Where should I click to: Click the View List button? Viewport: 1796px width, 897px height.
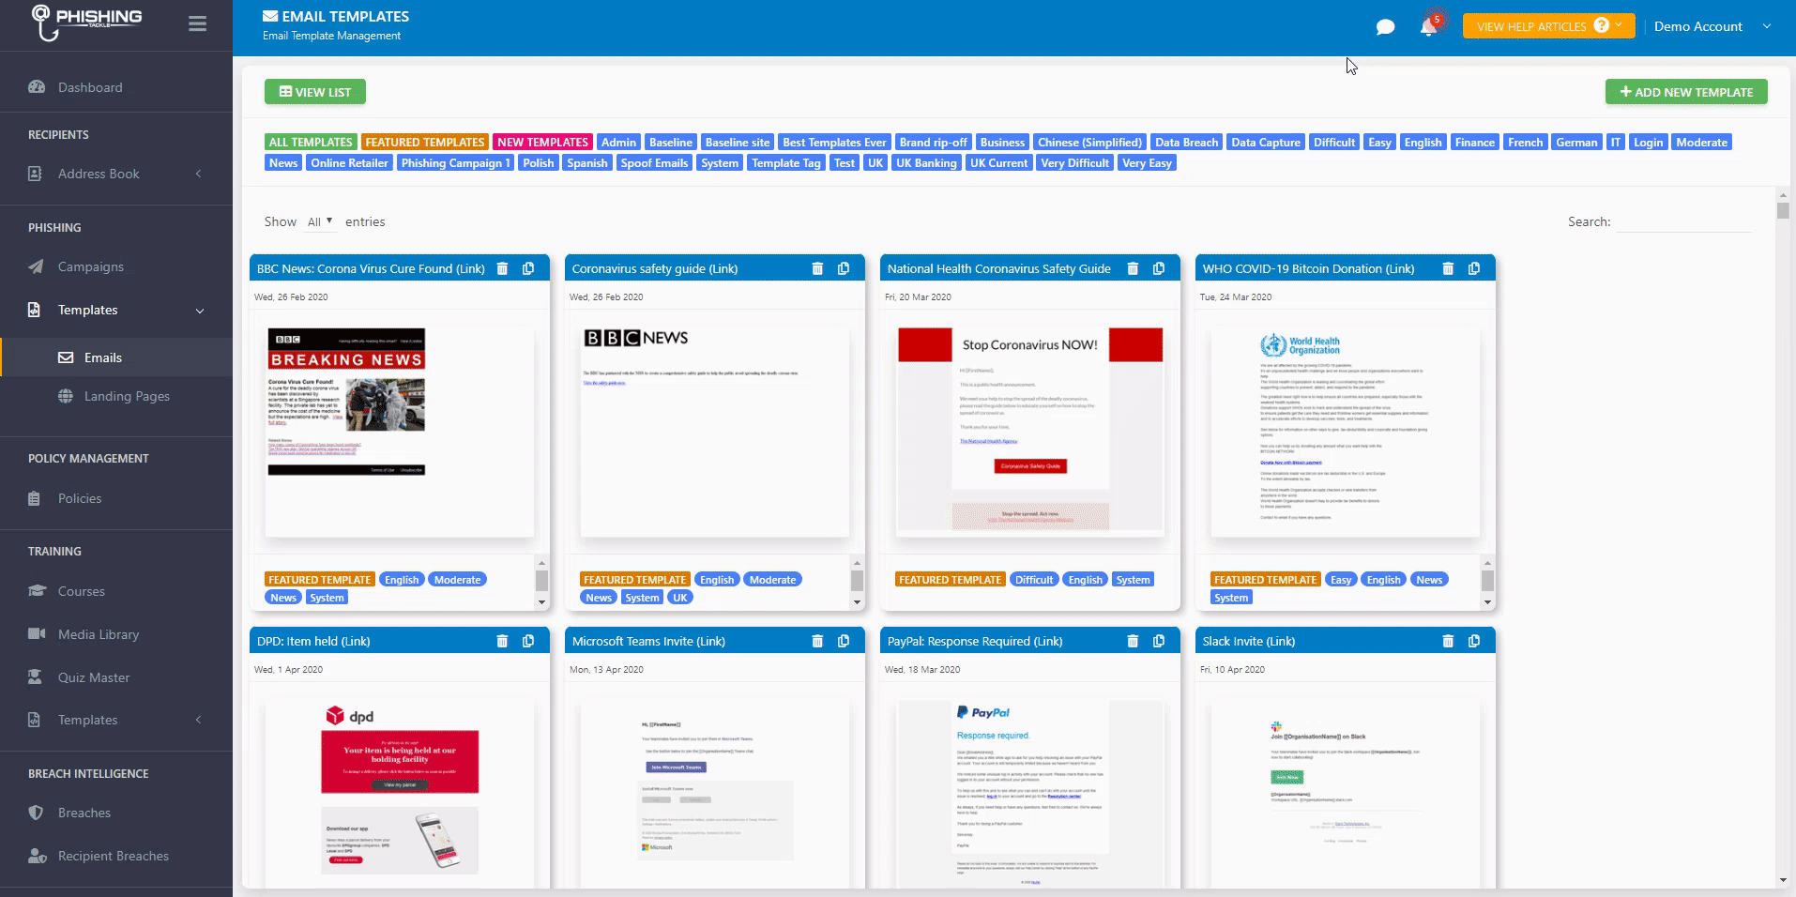tap(315, 92)
